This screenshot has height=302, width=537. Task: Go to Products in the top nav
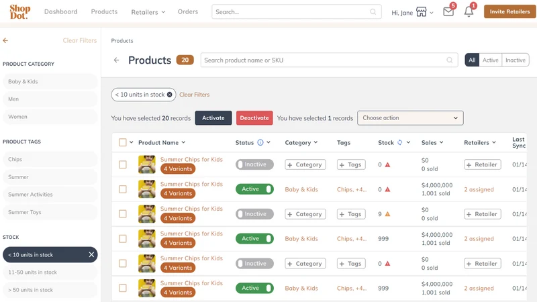104,11
